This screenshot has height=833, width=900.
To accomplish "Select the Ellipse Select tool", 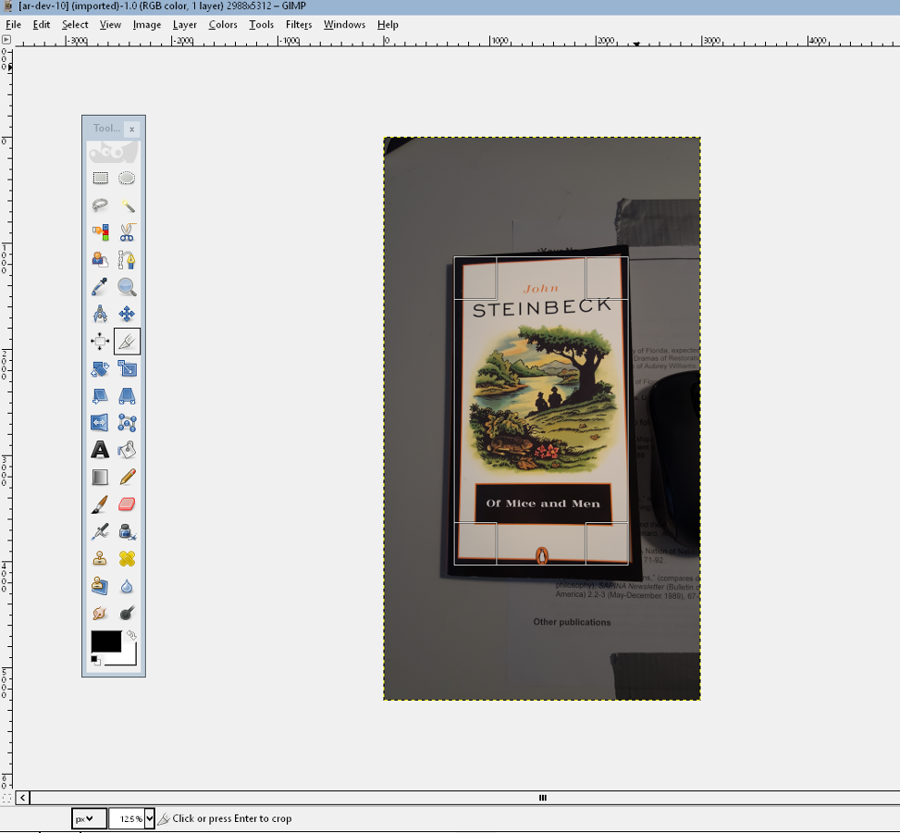I will pyautogui.click(x=126, y=179).
